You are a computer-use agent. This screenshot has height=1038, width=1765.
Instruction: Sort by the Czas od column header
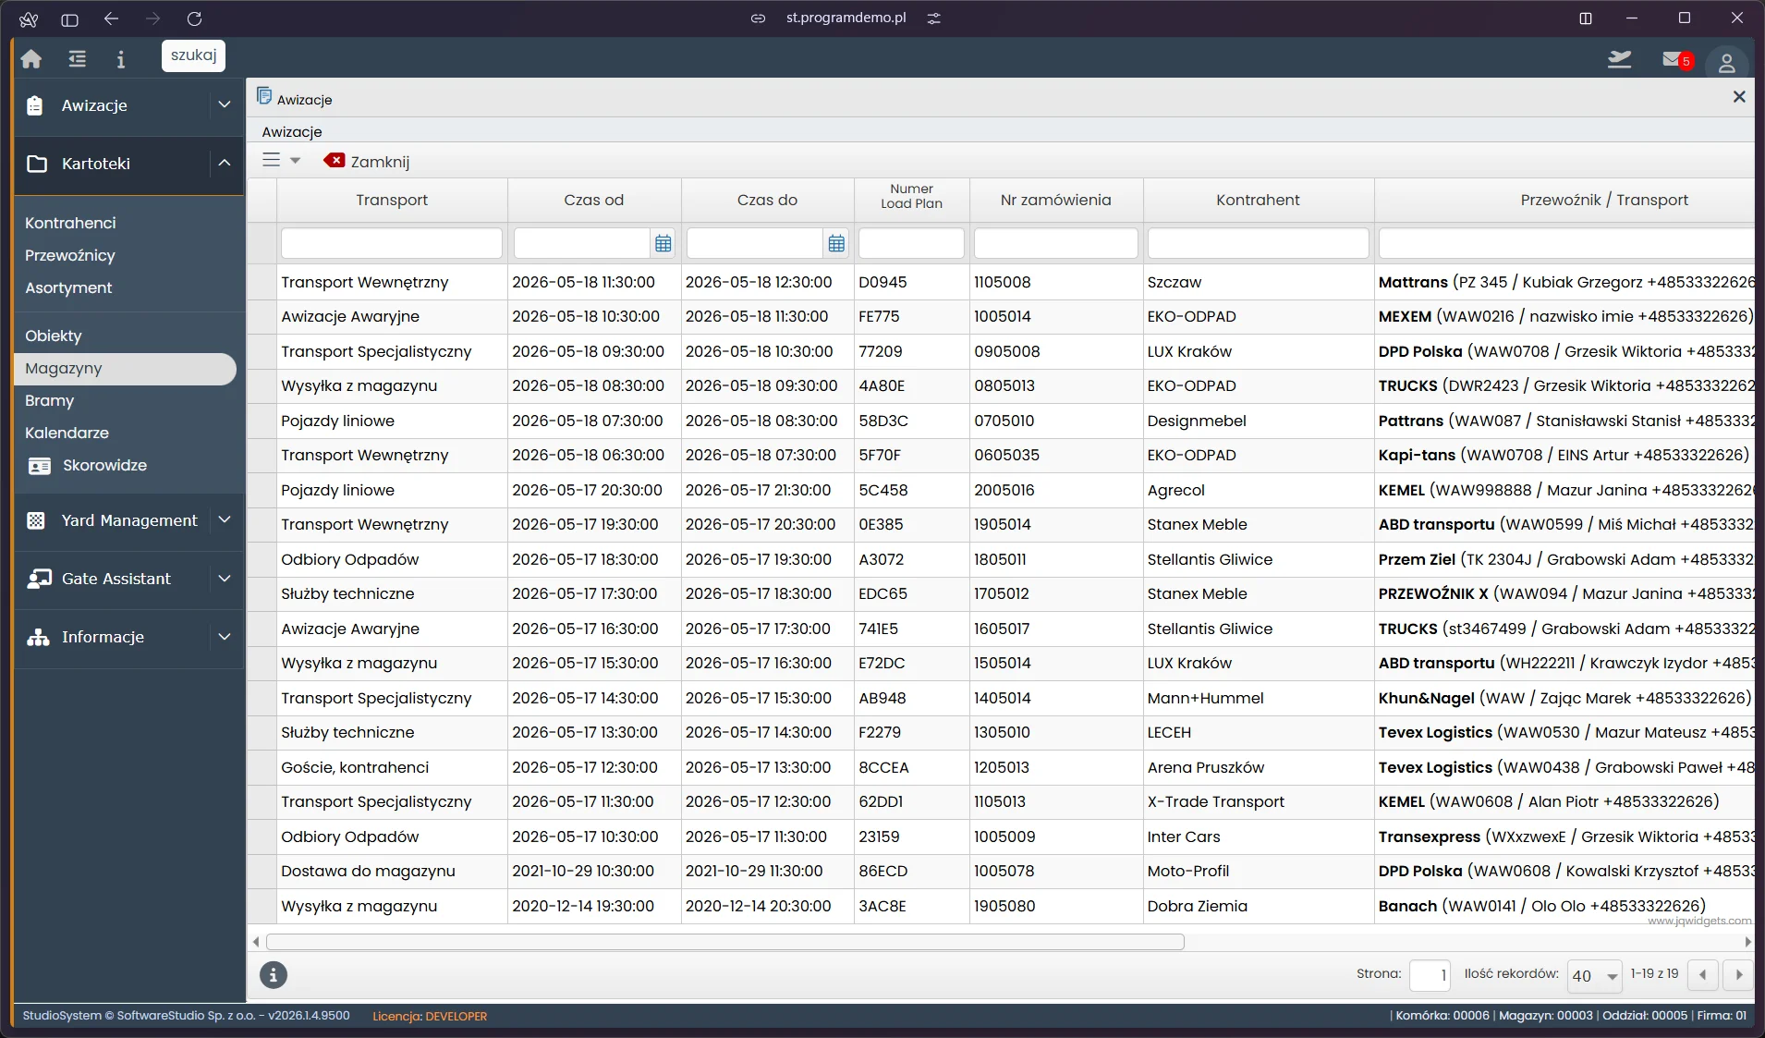coord(594,200)
